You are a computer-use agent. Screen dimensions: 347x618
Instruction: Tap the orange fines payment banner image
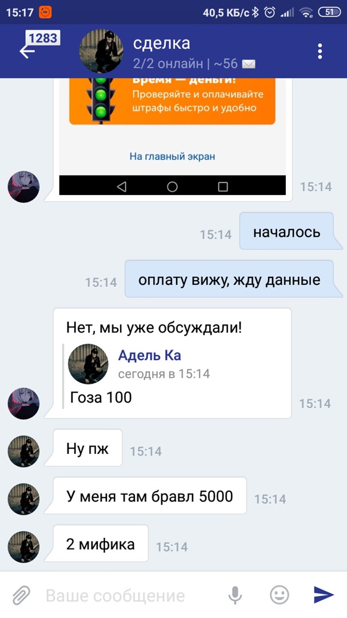172,101
